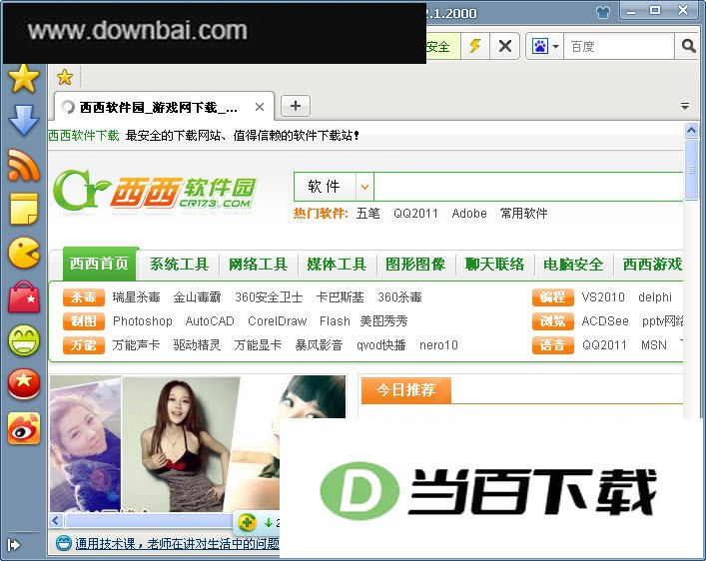The image size is (706, 561).
Task: Open the 360安全卫士 link
Action: pyautogui.click(x=269, y=297)
